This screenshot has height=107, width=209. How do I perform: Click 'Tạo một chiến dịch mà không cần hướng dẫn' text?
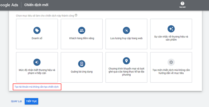tap(171, 72)
